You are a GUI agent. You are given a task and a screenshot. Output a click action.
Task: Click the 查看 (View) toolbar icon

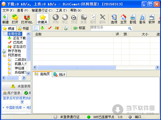84,19
